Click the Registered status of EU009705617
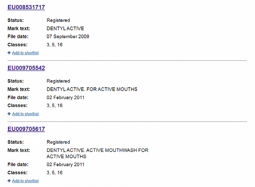 coord(58,142)
